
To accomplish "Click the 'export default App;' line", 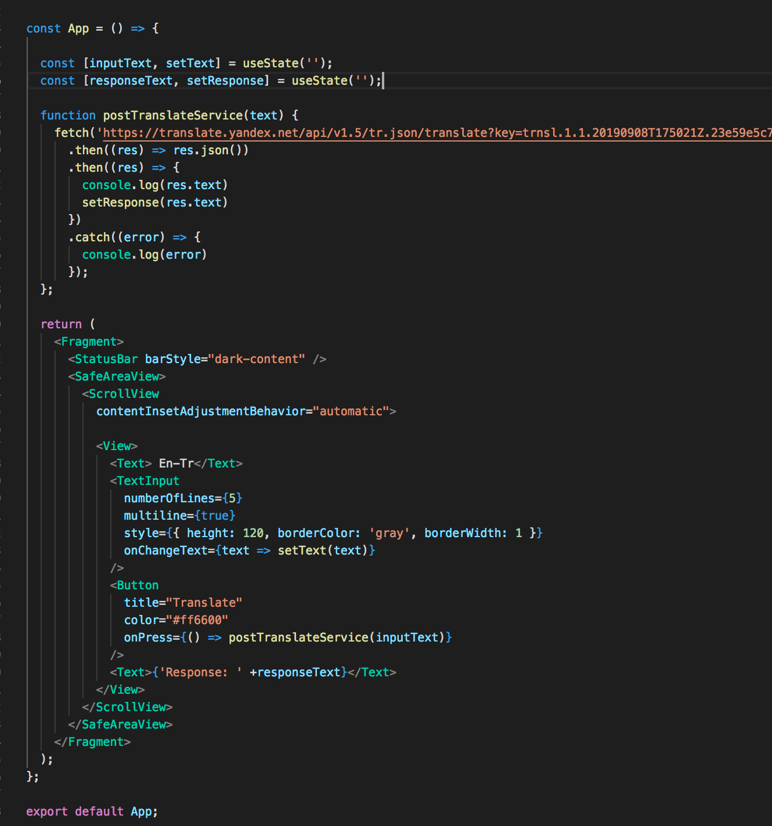I will click(x=92, y=811).
